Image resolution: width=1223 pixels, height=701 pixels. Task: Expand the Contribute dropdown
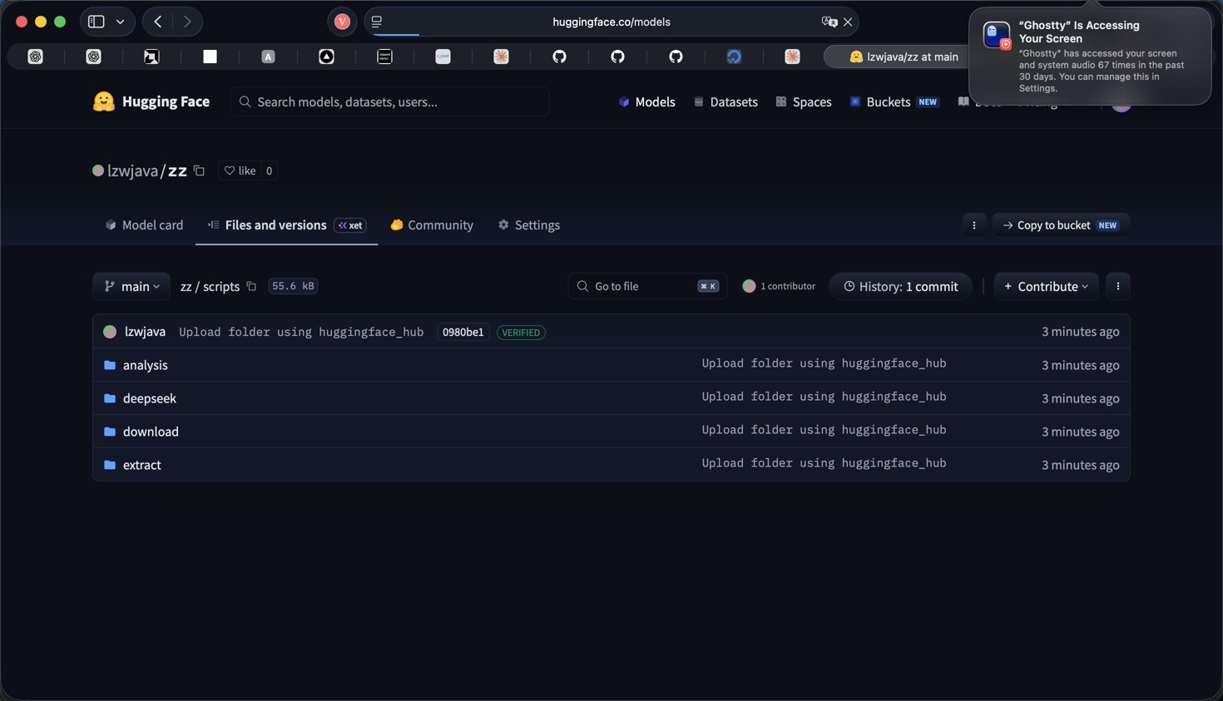(x=1046, y=286)
